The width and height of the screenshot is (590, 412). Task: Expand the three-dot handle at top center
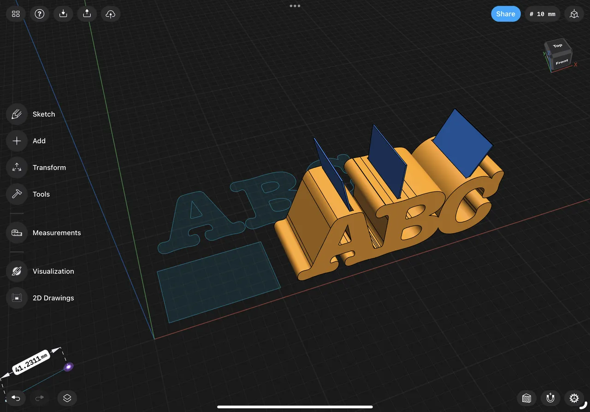pos(295,6)
